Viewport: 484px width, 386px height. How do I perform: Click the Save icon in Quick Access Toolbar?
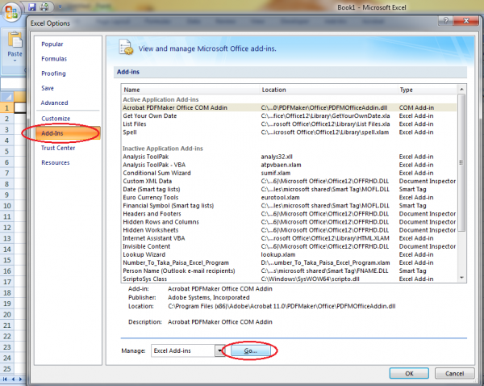tap(32, 6)
